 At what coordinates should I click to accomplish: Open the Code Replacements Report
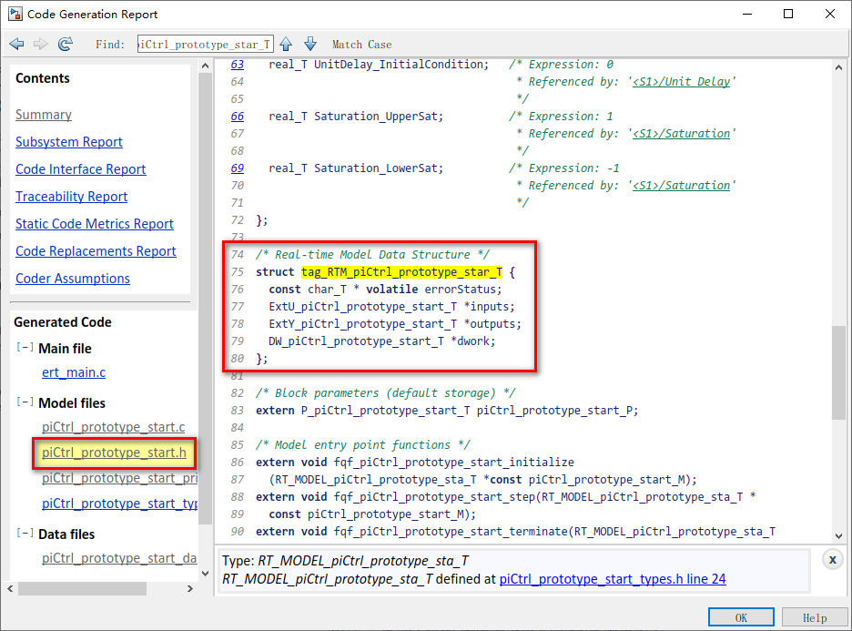(96, 251)
